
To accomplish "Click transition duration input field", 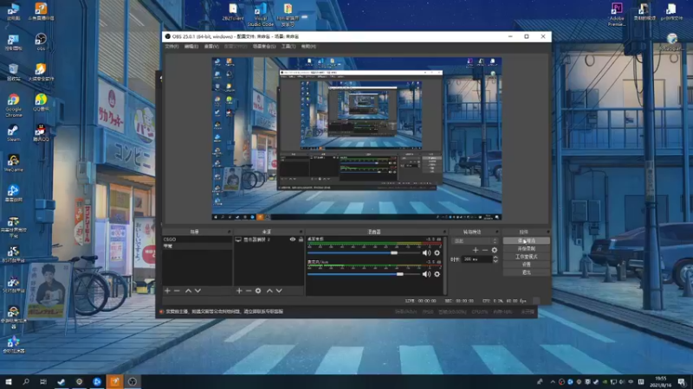I will click(476, 259).
